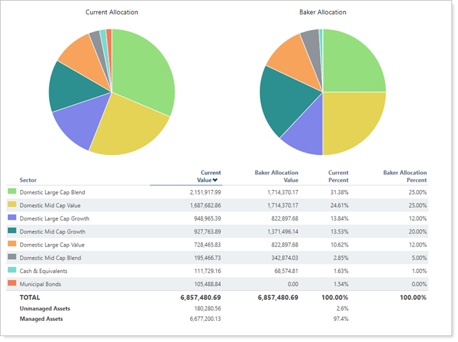Click the green Domestic Large Cap Blend swatch

11,192
